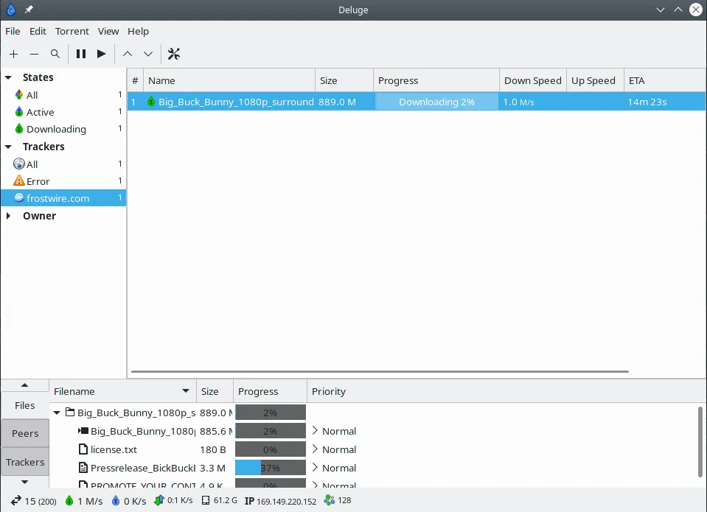The width and height of the screenshot is (707, 512).
Task: Toggle the pin icon in title bar
Action: pyautogui.click(x=29, y=10)
